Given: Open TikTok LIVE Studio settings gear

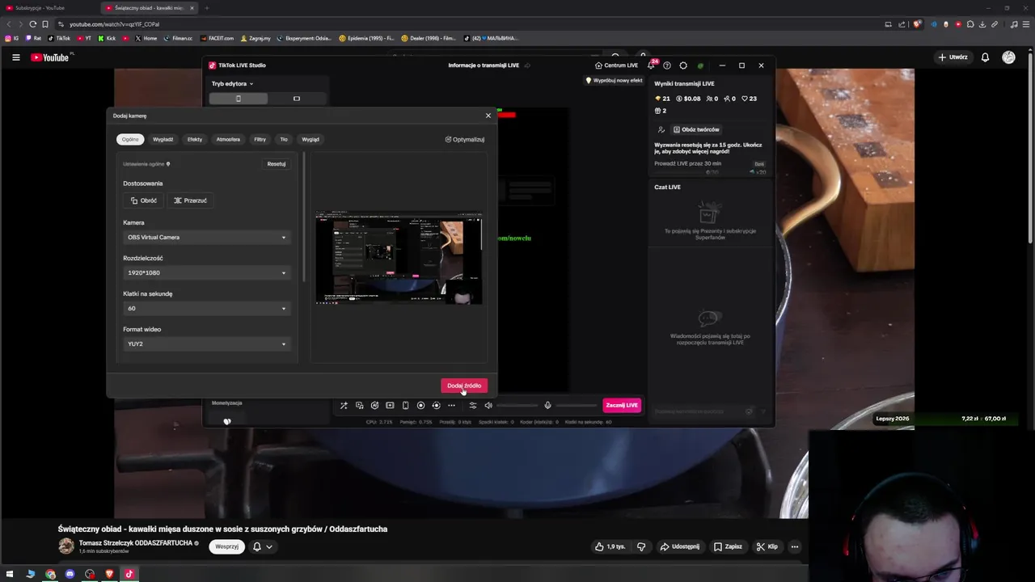Looking at the screenshot, I should click(683, 65).
